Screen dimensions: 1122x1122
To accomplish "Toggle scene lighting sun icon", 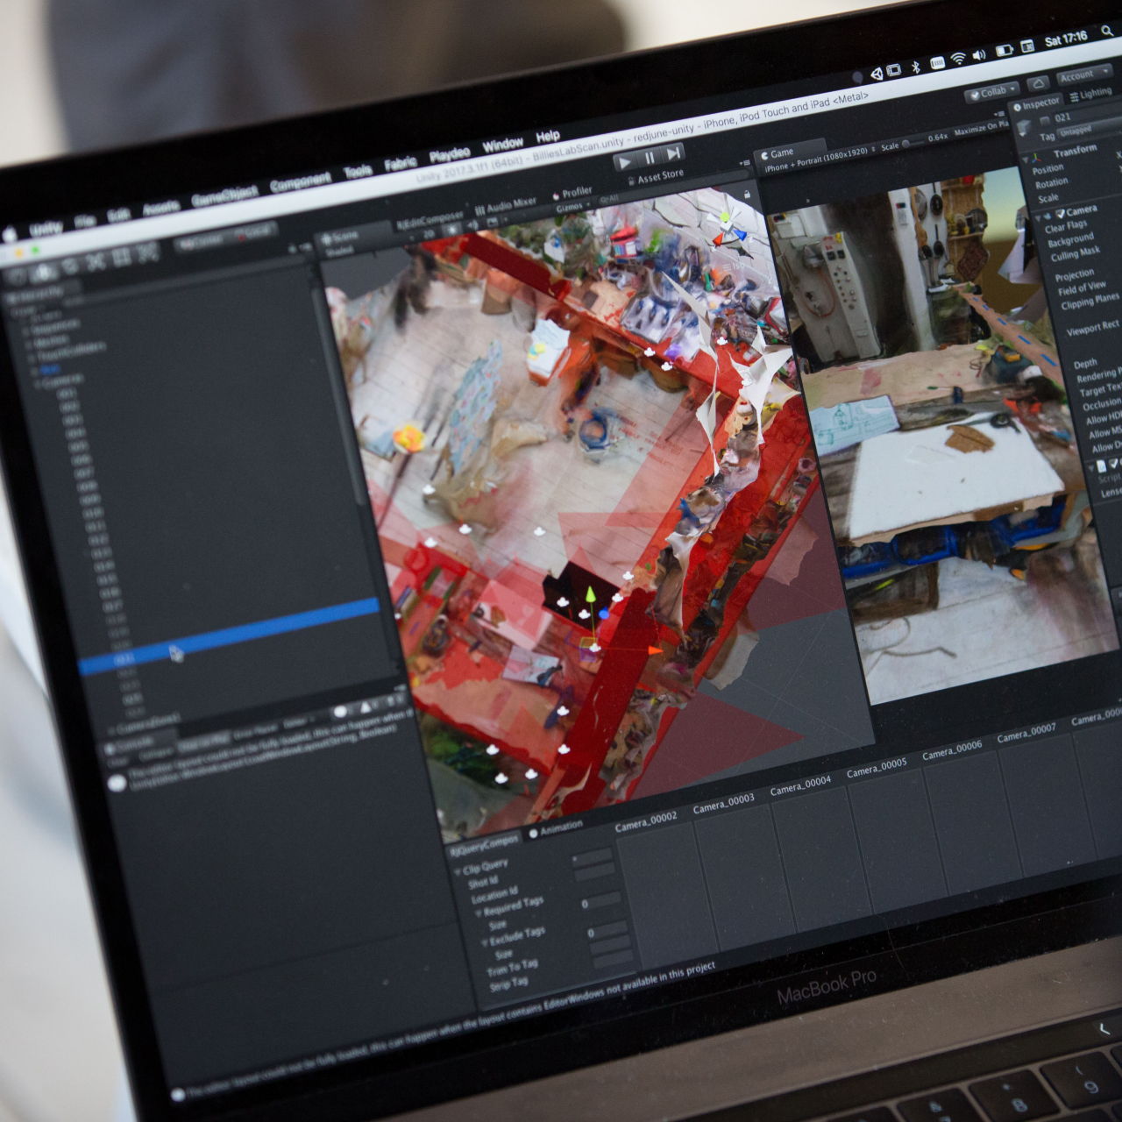I will 451,230.
